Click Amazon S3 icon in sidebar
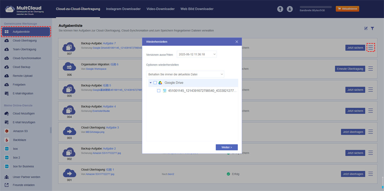Screen dimensions: 384x191 [x=7, y=131]
